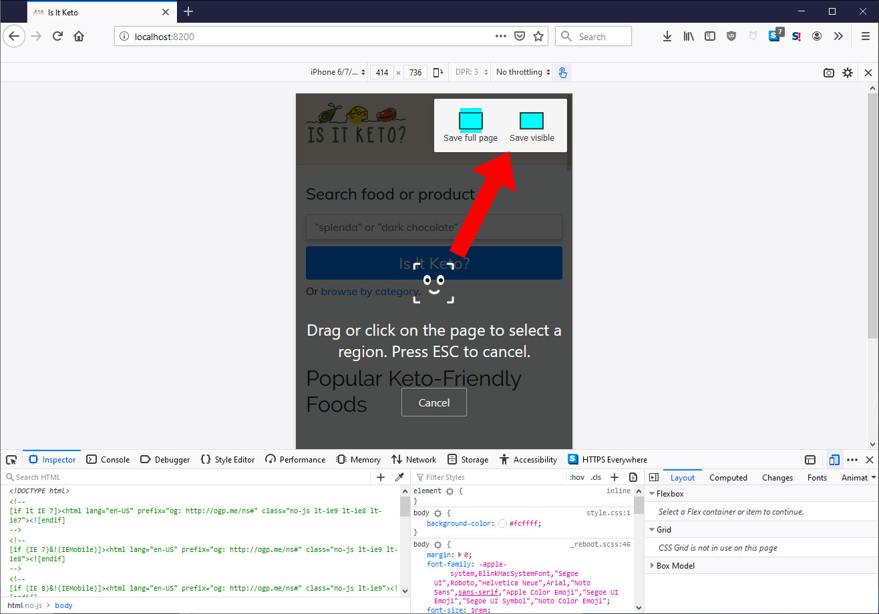Show more toolbar tools overflow

point(838,37)
